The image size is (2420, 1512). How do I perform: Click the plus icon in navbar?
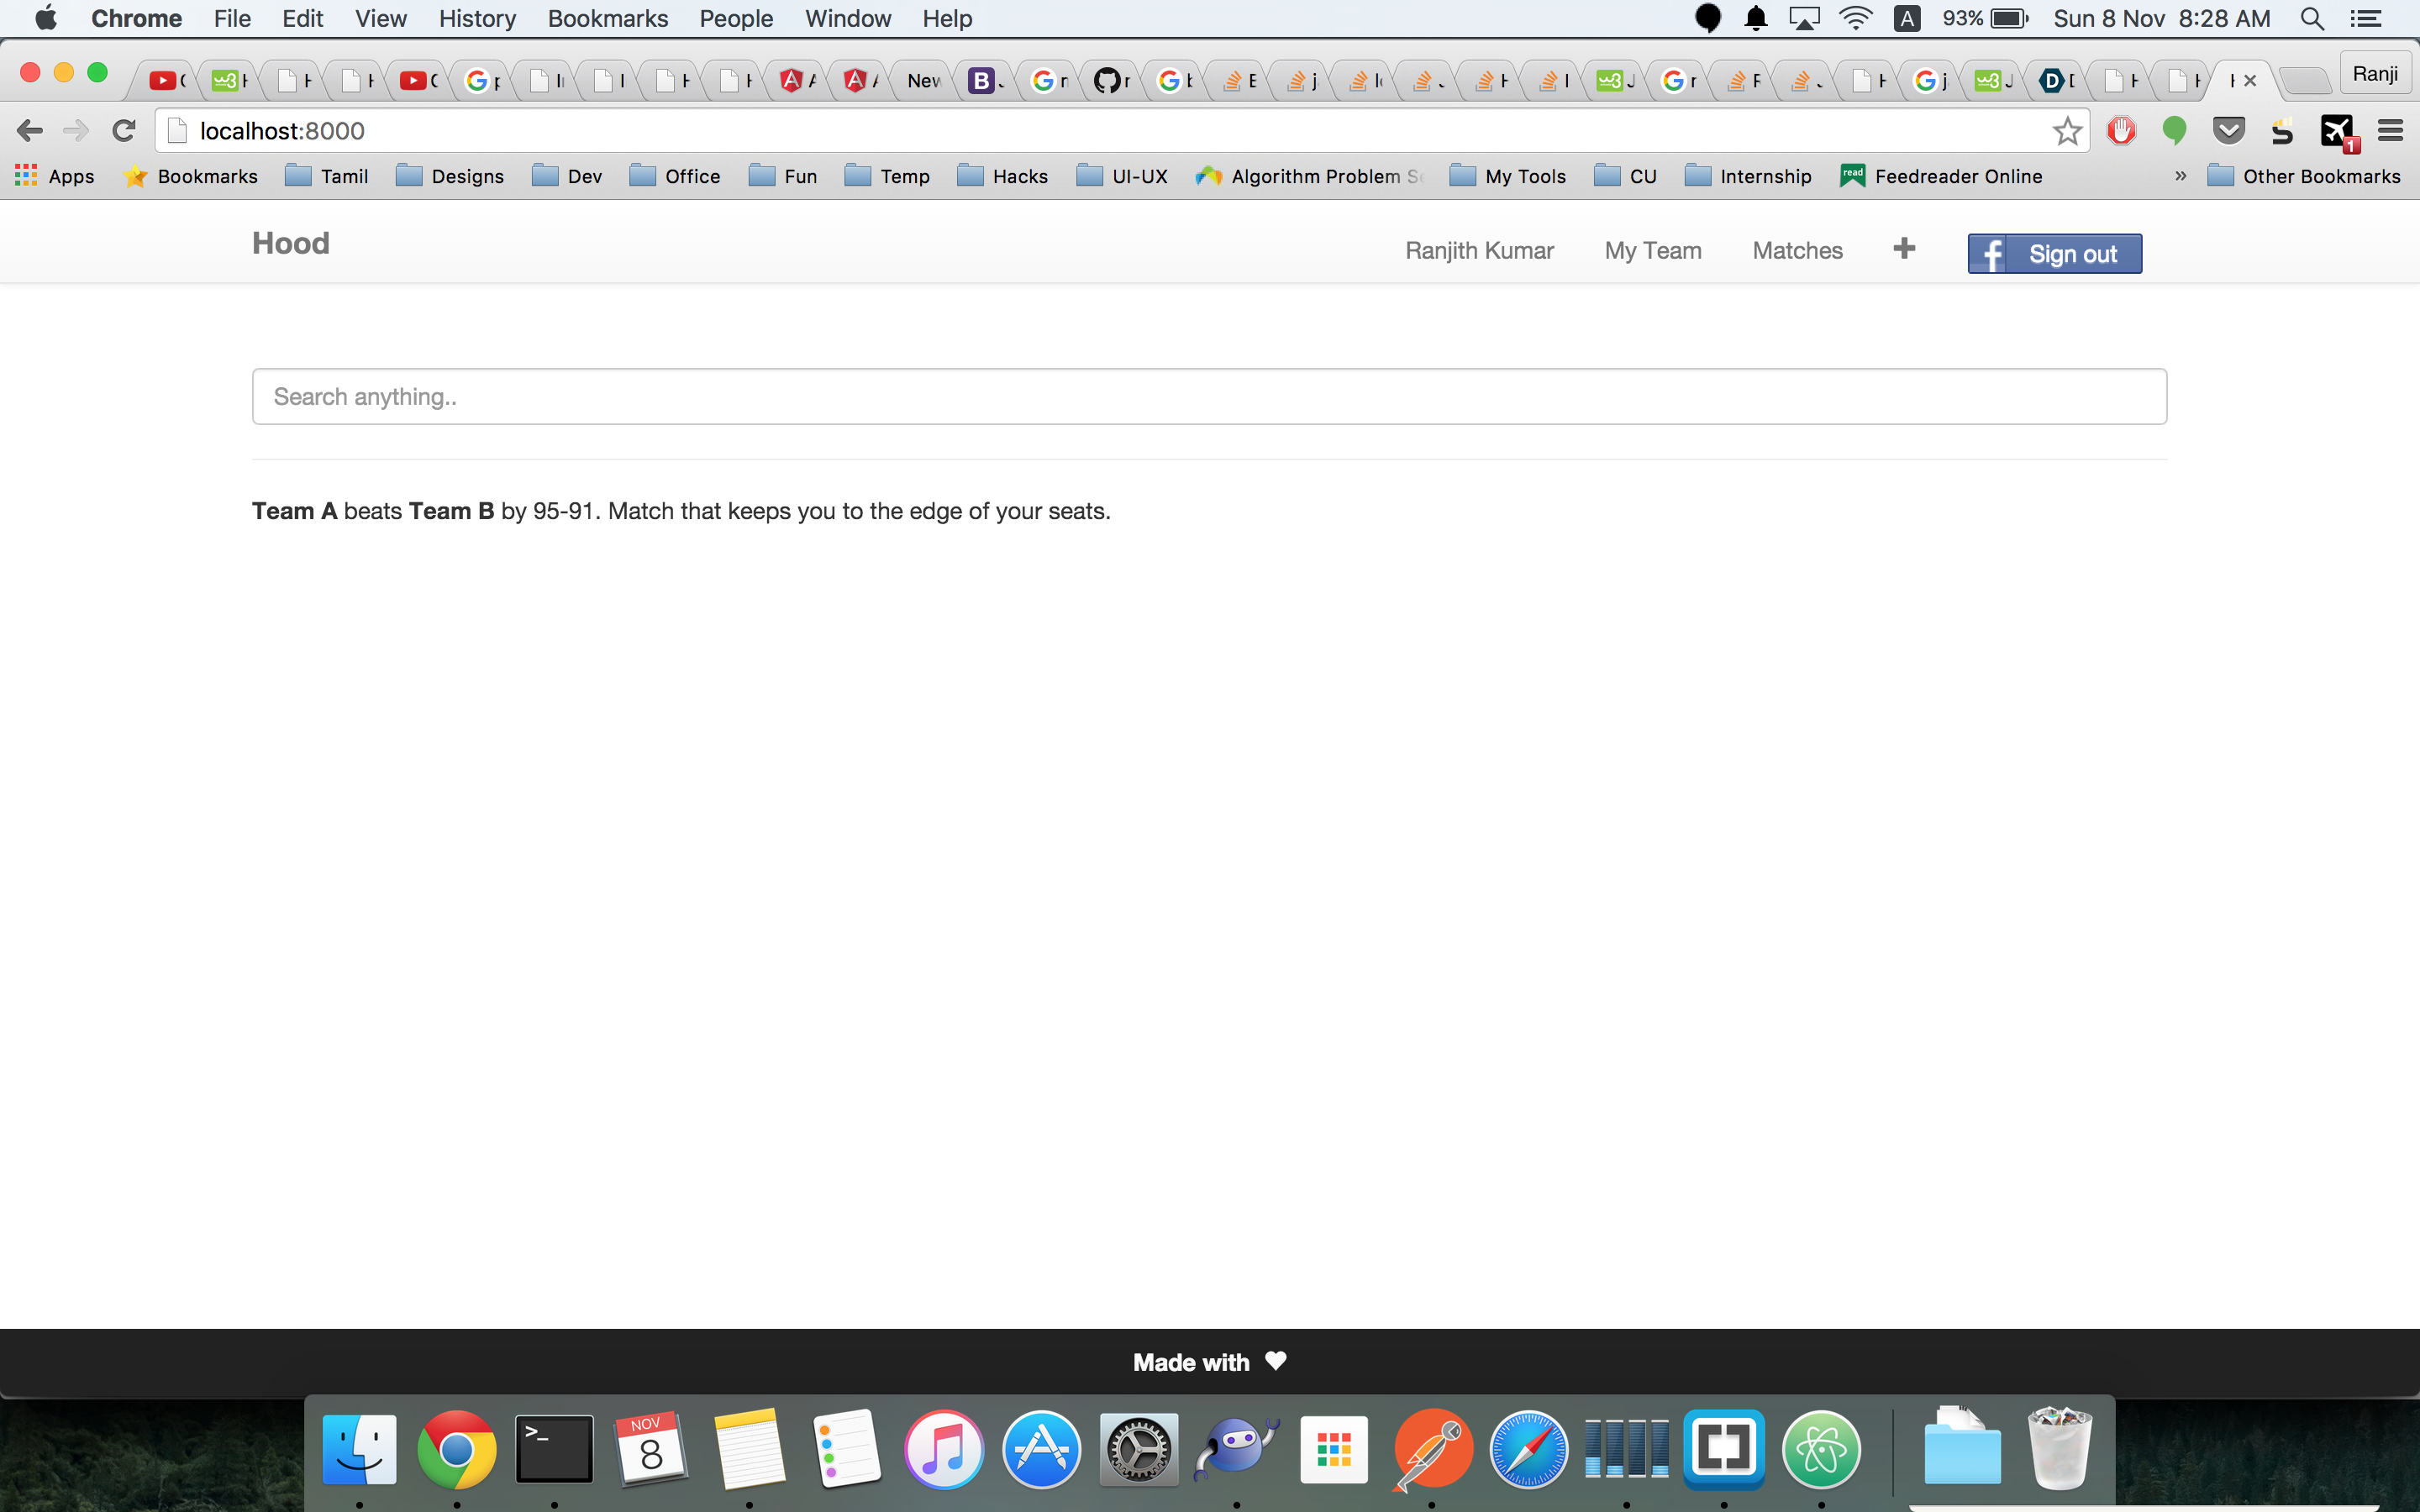[x=1904, y=249]
